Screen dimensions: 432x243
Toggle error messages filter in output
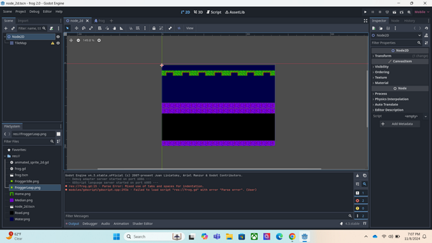[360, 200]
